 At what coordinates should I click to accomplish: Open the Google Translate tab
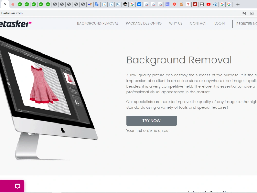tap(97, 4)
